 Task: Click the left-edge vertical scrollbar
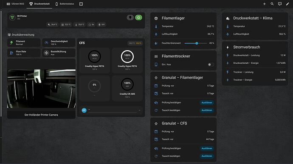(1, 64)
